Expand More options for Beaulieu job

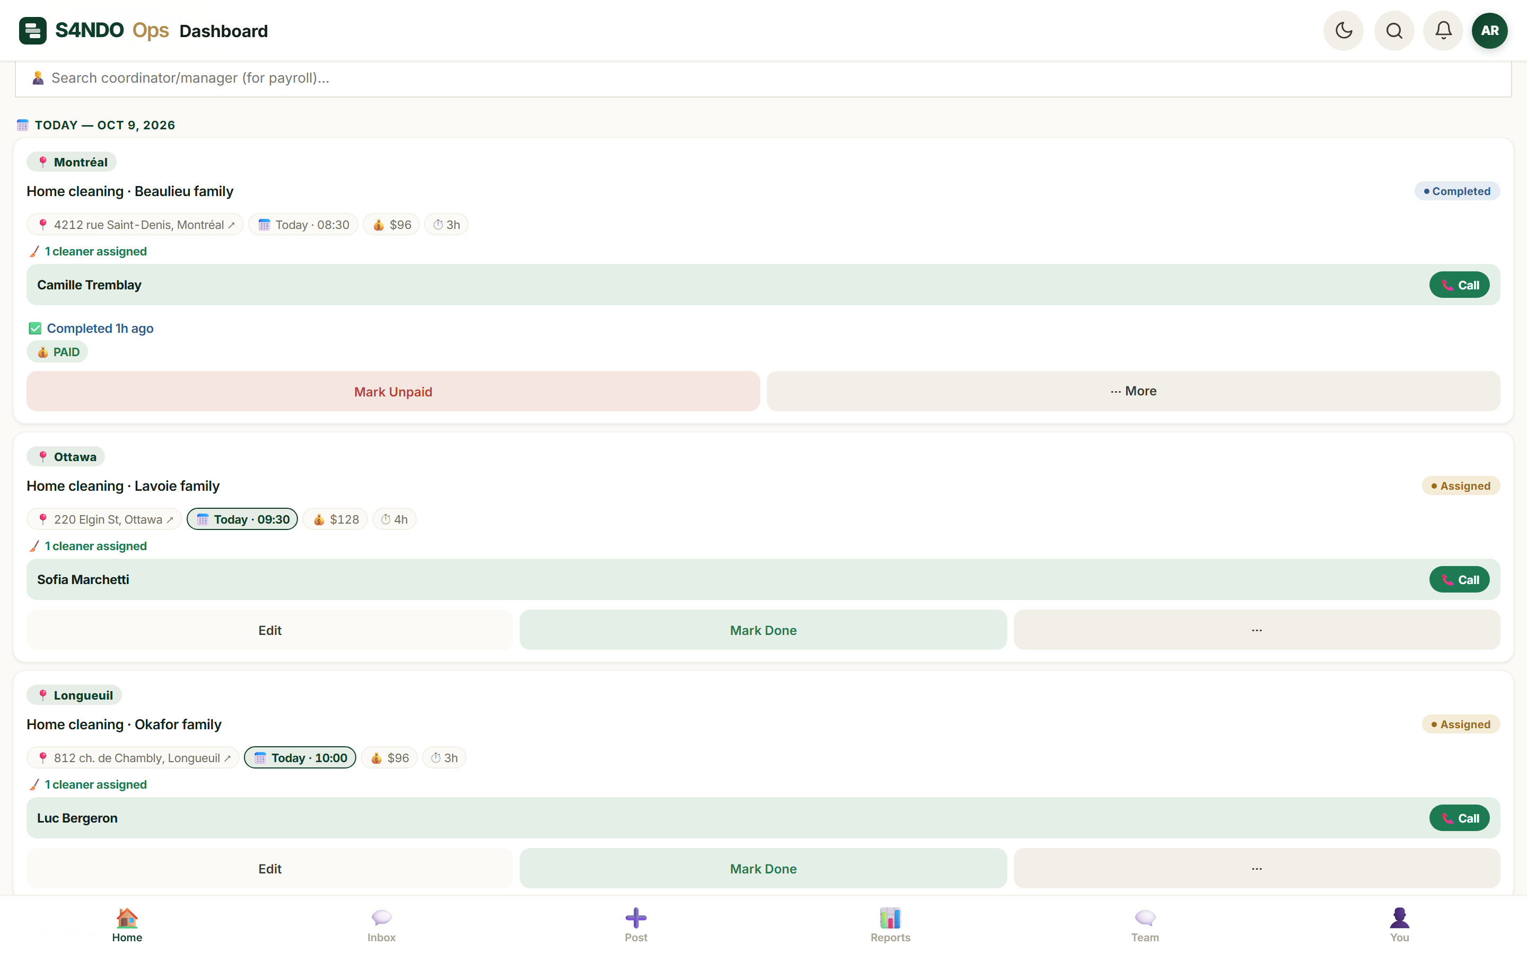[x=1133, y=391]
